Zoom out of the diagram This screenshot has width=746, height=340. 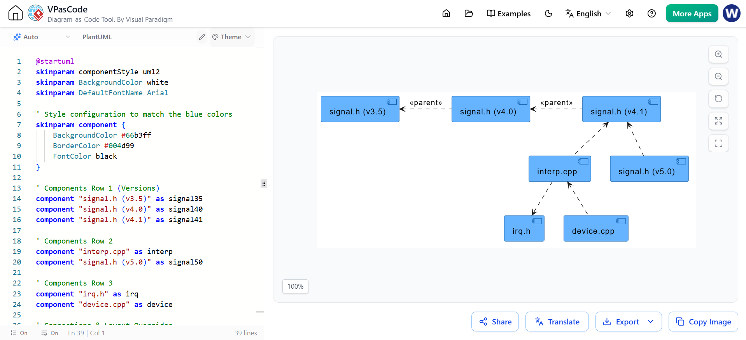[x=718, y=77]
